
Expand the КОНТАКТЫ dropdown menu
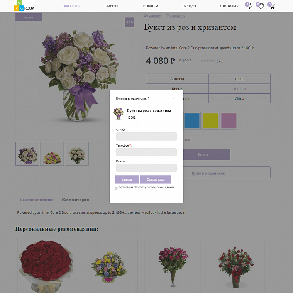coord(229,6)
